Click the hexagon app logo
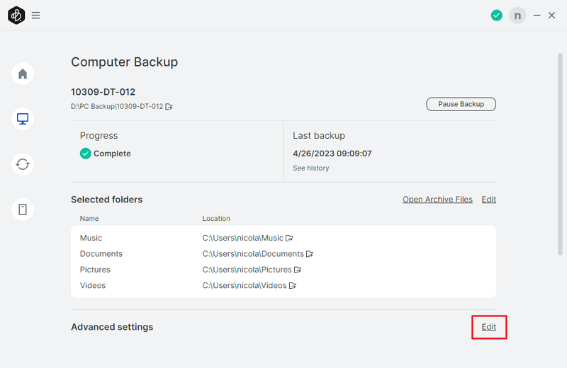The height and width of the screenshot is (368, 567). point(16,15)
